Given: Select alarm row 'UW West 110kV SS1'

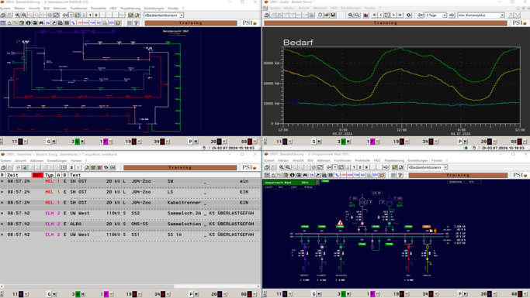Looking at the screenshot, I should coord(130,235).
